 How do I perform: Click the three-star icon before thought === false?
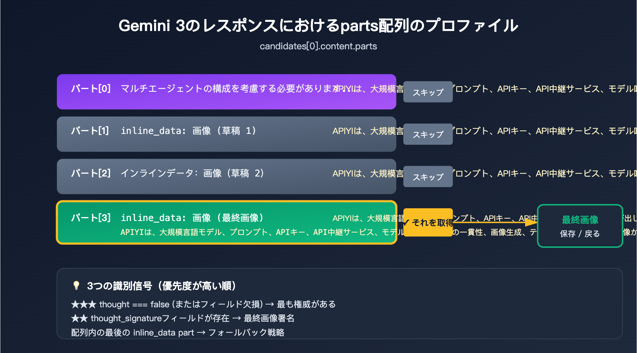pyautogui.click(x=84, y=305)
